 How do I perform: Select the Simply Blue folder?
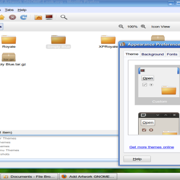click(58, 42)
